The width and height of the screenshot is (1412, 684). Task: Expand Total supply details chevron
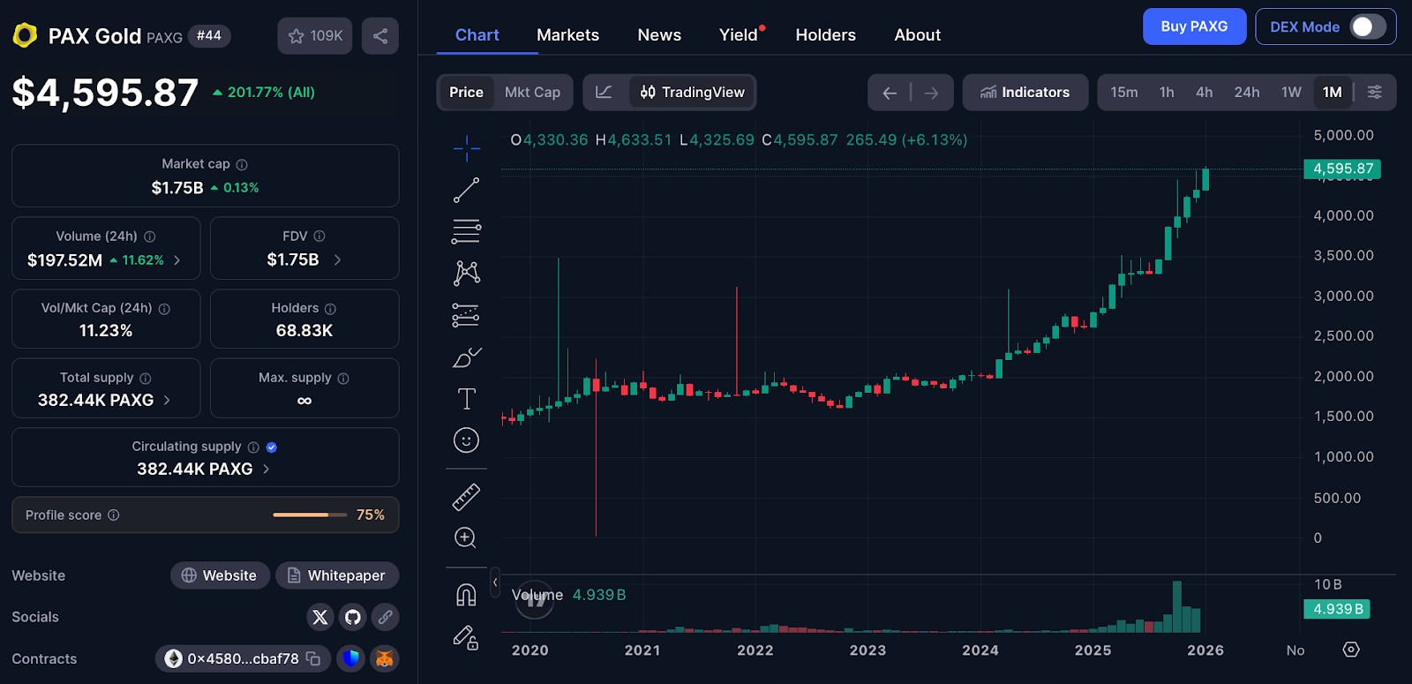tap(167, 401)
